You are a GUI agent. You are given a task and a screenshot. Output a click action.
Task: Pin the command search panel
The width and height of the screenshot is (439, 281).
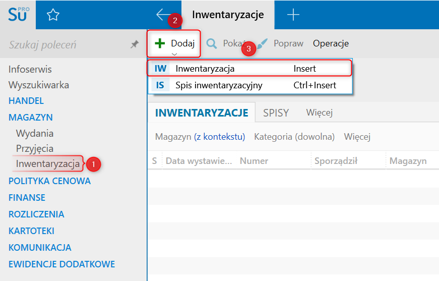[x=134, y=44]
